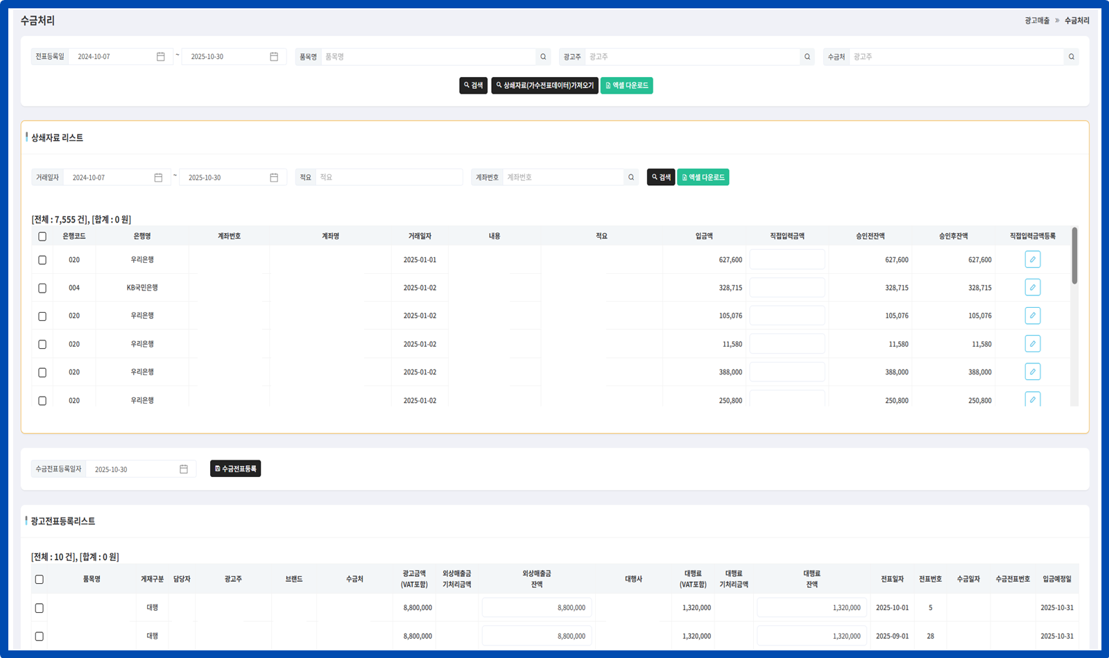
Task: Click the search icon in 수금처 field
Action: [1072, 57]
